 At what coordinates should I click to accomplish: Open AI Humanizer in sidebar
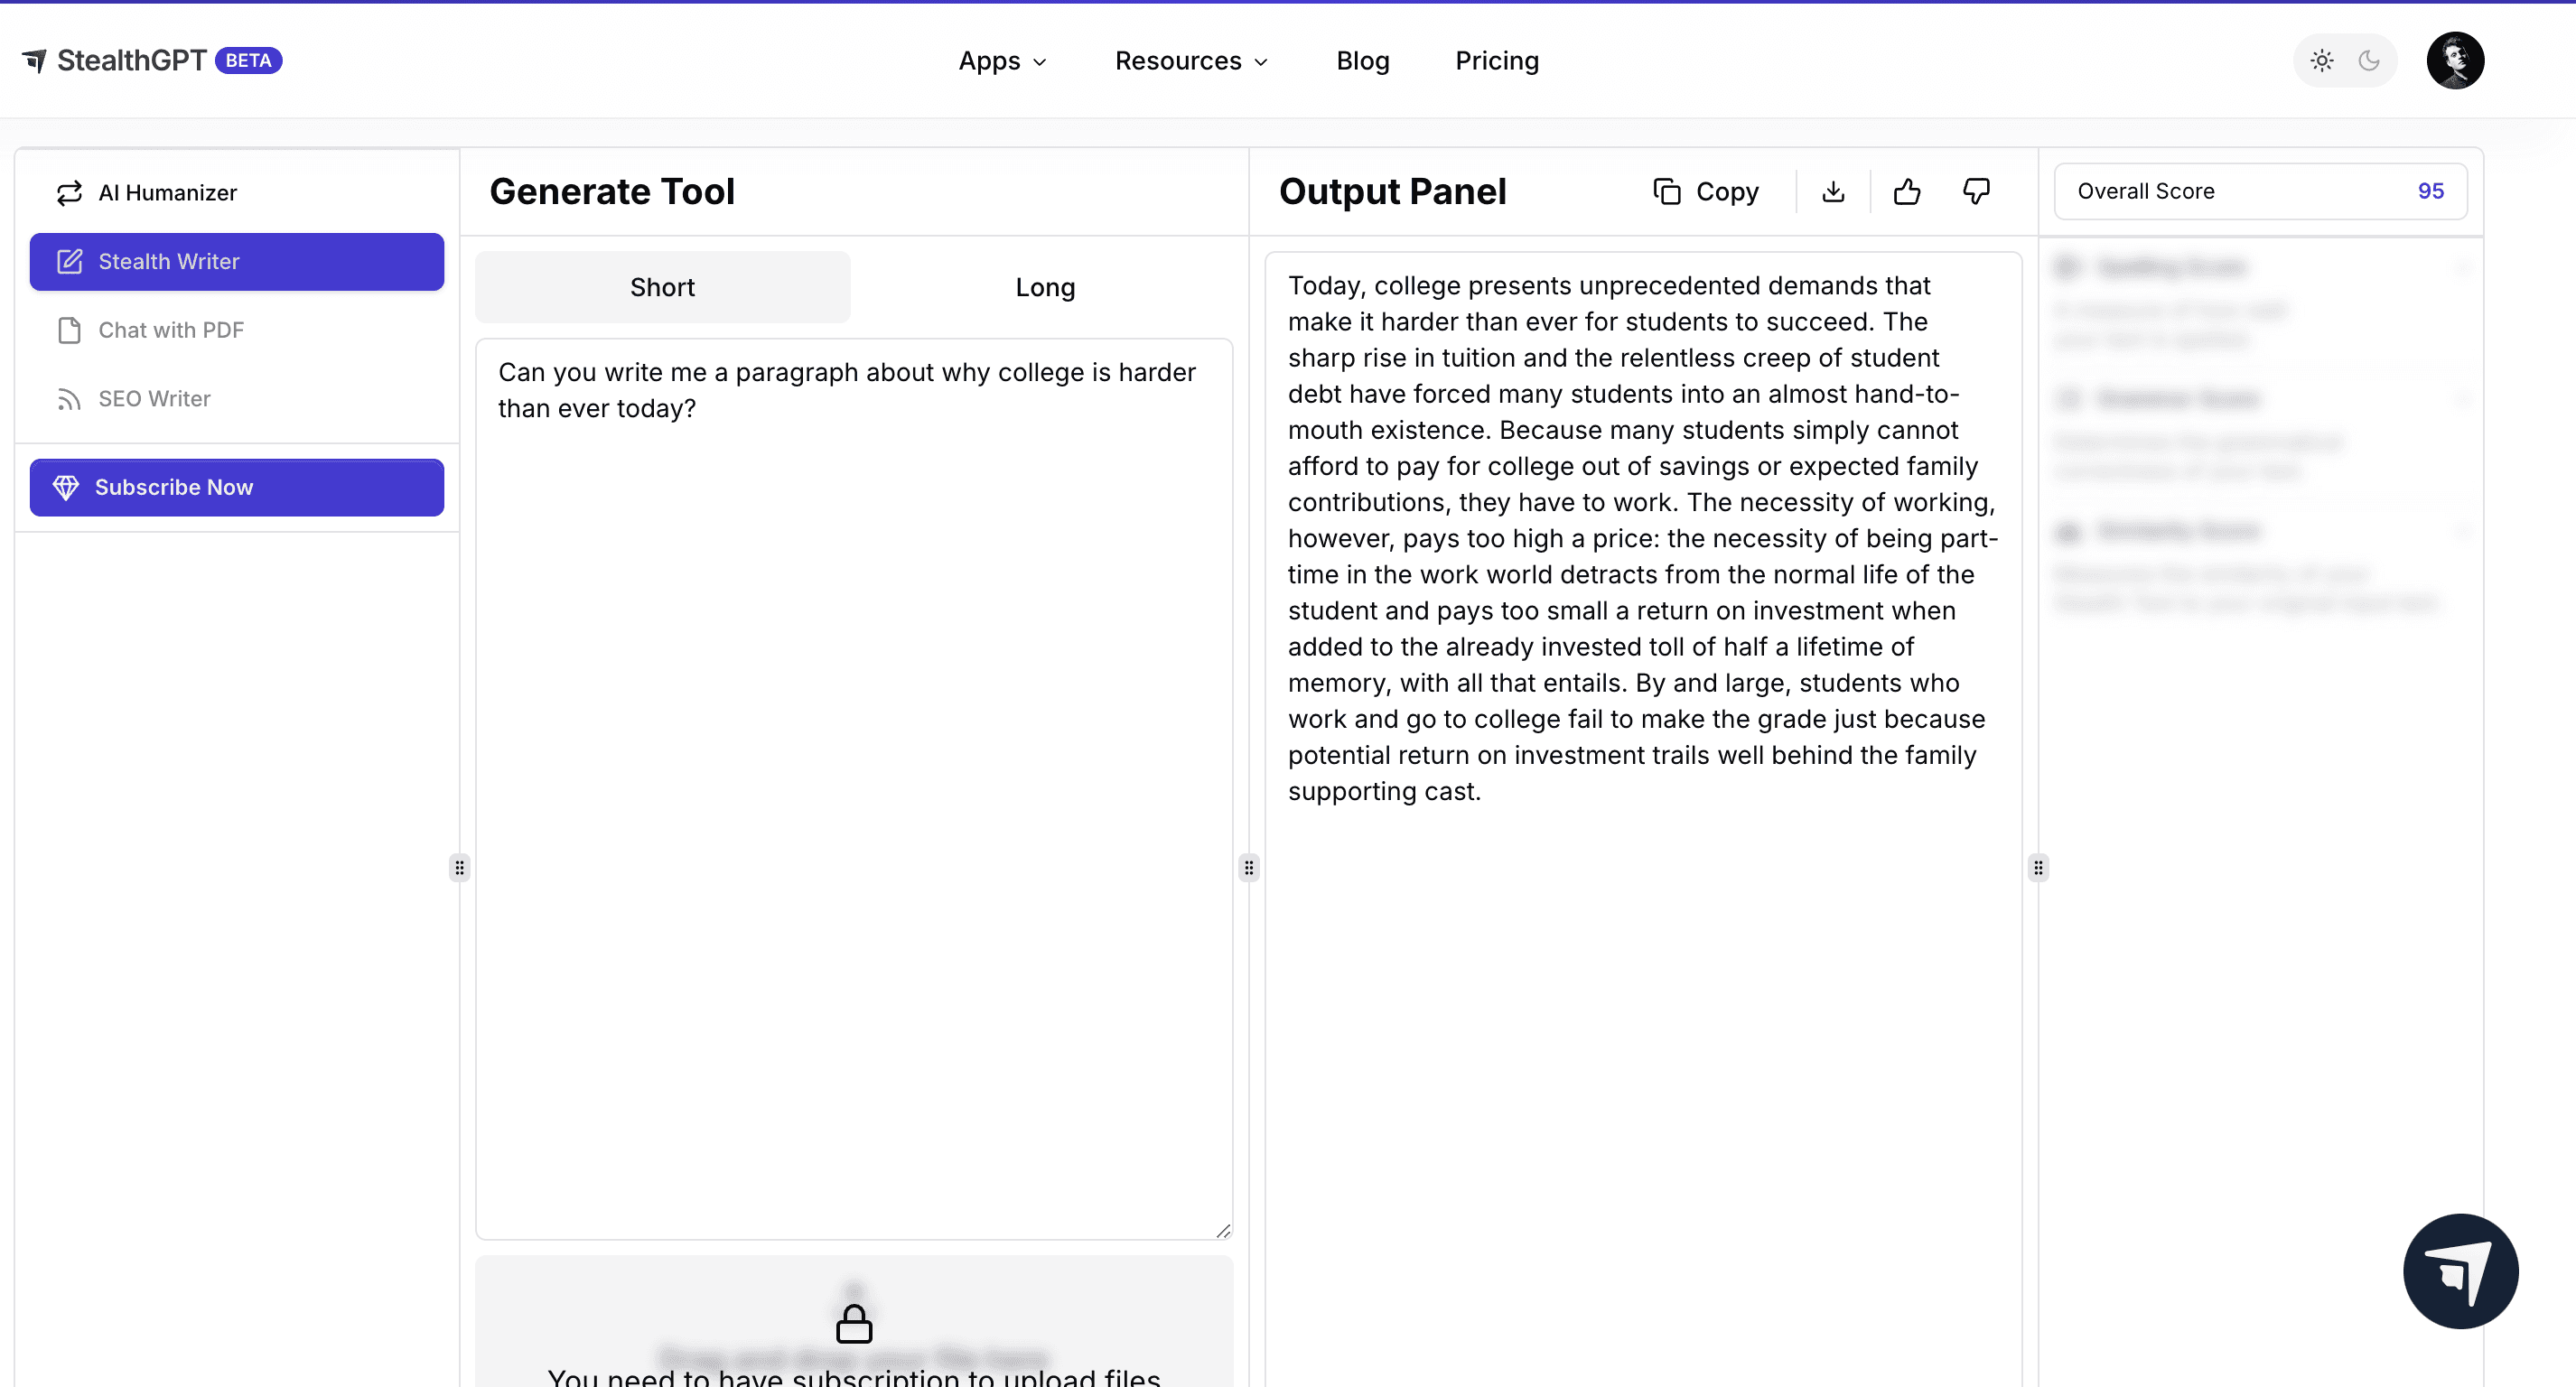click(167, 192)
